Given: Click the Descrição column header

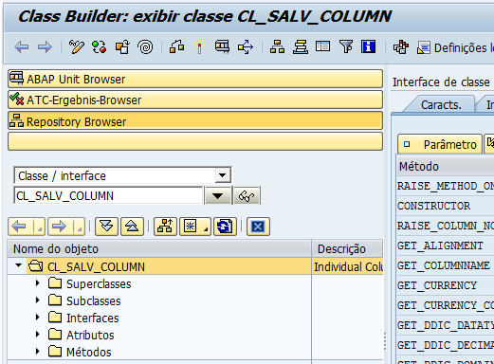Looking at the screenshot, I should coord(347,249).
